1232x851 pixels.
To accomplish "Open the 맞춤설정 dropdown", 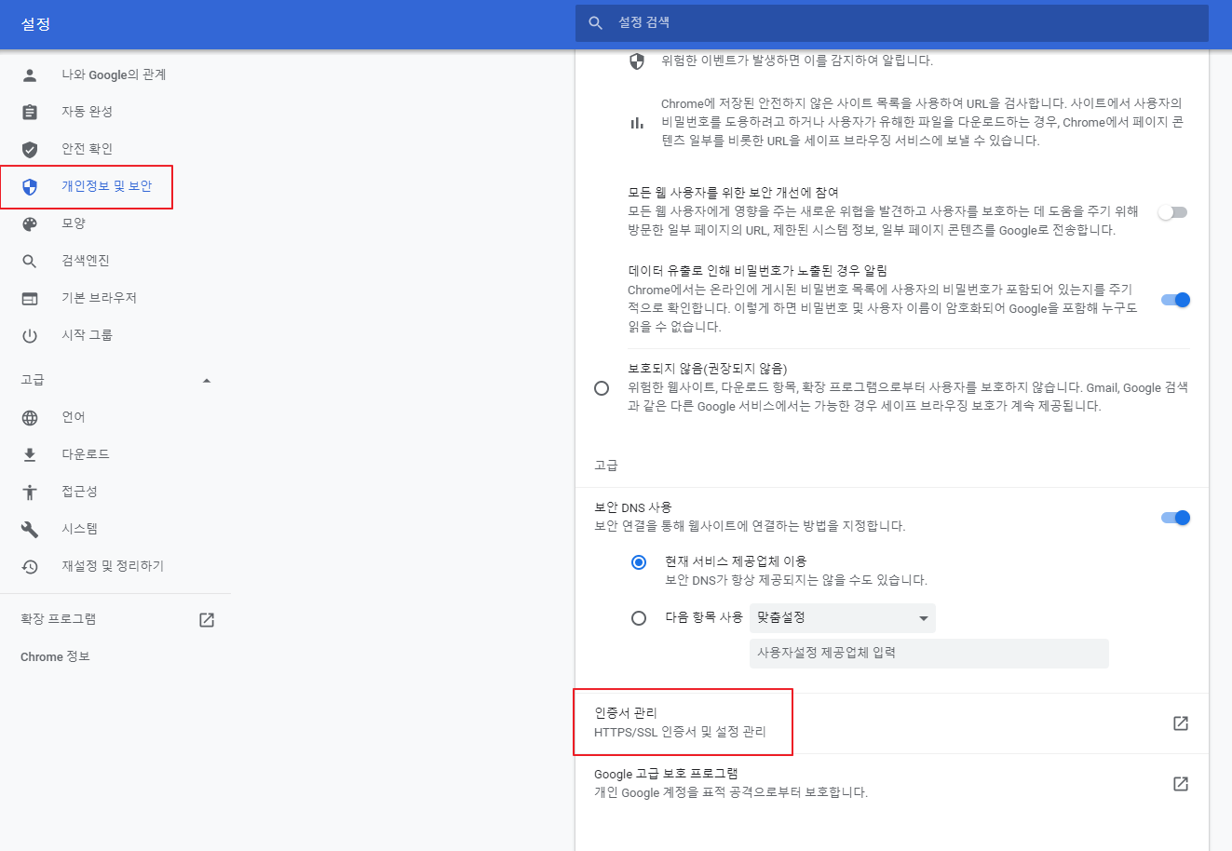I will [x=842, y=618].
